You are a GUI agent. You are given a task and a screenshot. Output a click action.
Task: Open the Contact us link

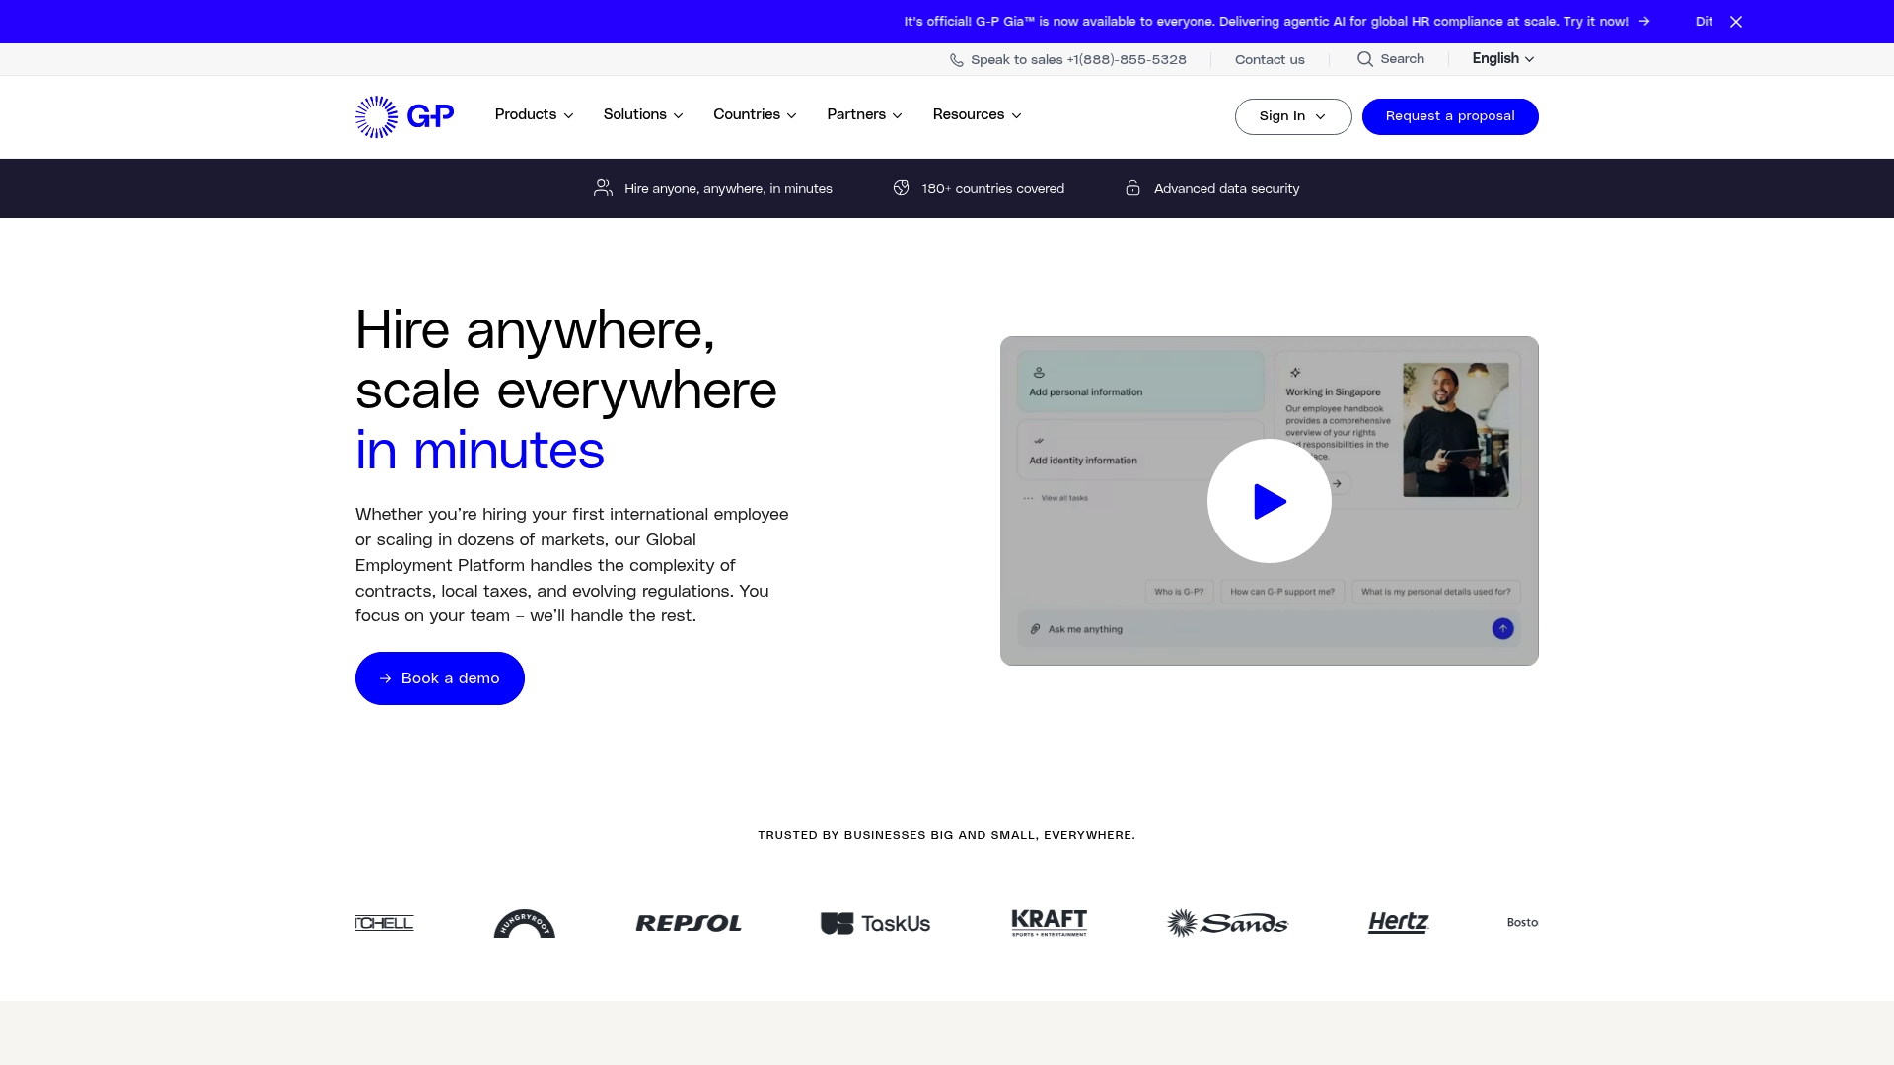(1270, 60)
